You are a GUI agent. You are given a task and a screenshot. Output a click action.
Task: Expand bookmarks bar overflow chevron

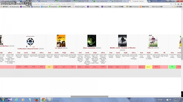point(173,7)
